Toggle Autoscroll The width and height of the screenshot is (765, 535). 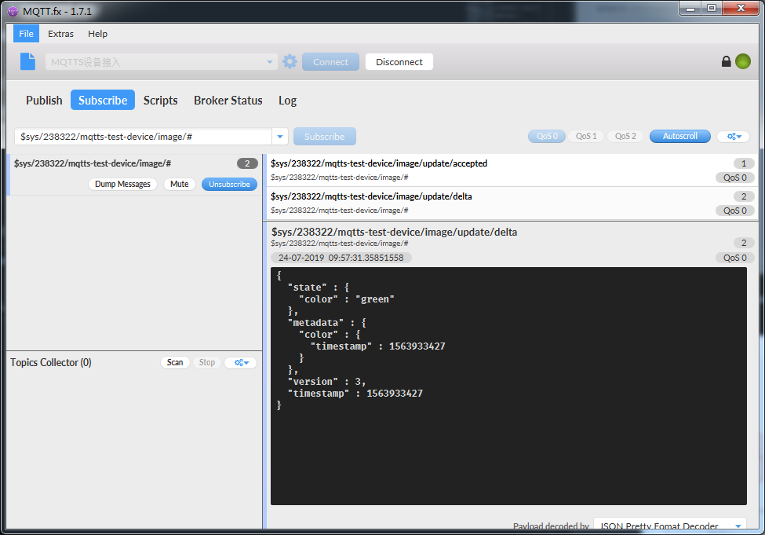[x=679, y=137]
